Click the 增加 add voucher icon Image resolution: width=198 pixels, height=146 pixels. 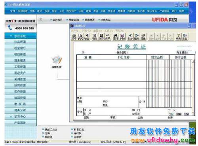click(95, 36)
